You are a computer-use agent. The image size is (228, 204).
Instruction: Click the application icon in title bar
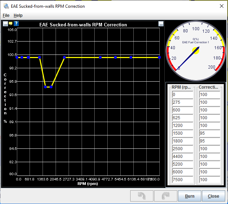(6, 6)
